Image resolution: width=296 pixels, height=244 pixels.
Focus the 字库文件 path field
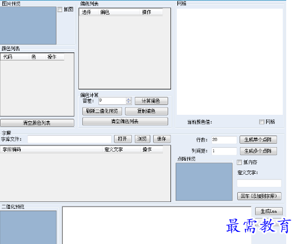(x=70, y=139)
